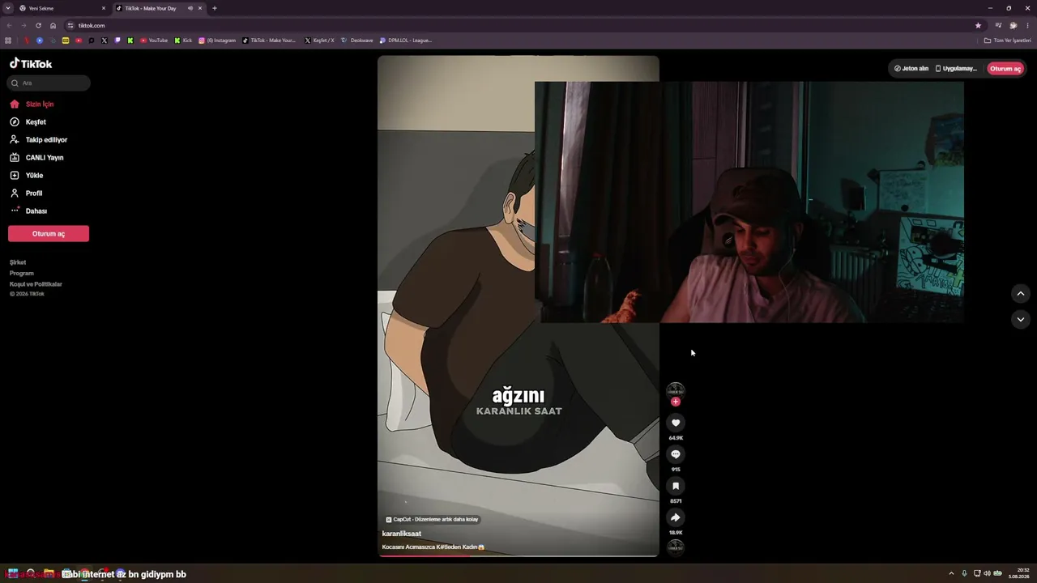Click the Jeton alın button
Viewport: 1037px width, 583px height.
point(911,69)
